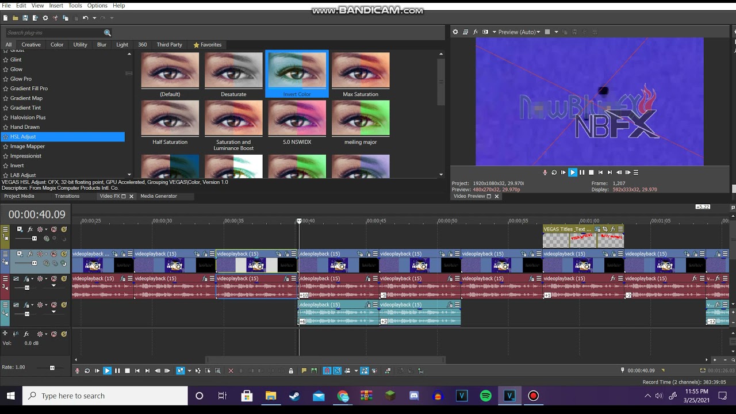Click timeline transport Record microphone icon

[77, 371]
